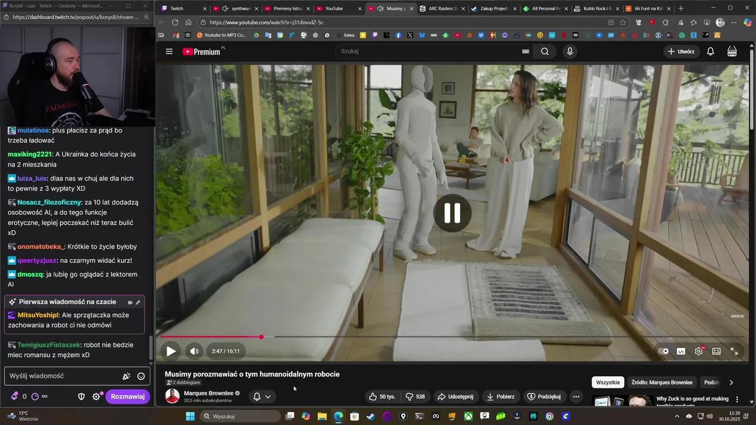Screen dimensions: 756x425
Task: Show more filter chips with the right arrow
Action: tap(731, 382)
